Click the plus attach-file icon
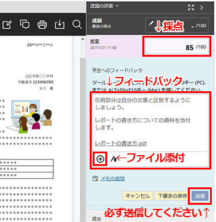 point(101,159)
